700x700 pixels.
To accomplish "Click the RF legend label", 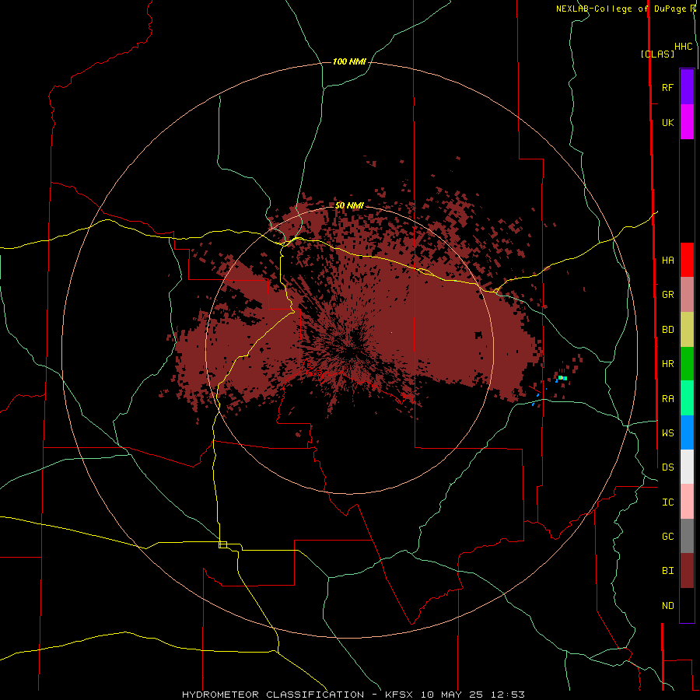I will [x=667, y=87].
